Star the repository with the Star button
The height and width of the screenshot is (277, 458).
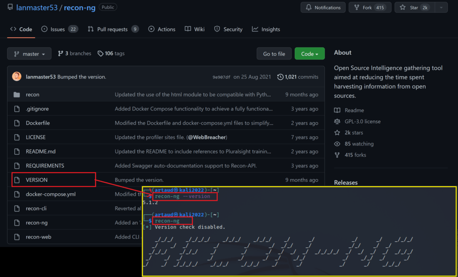pyautogui.click(x=415, y=8)
